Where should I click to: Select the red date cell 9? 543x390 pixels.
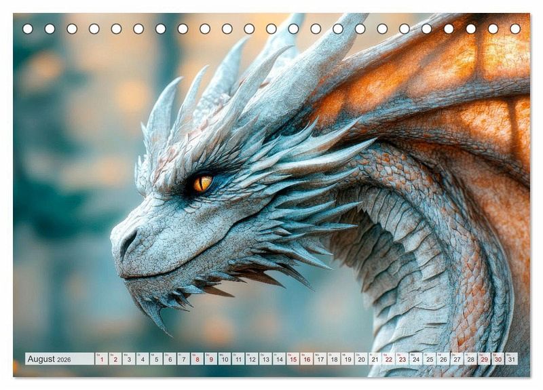[211, 359]
